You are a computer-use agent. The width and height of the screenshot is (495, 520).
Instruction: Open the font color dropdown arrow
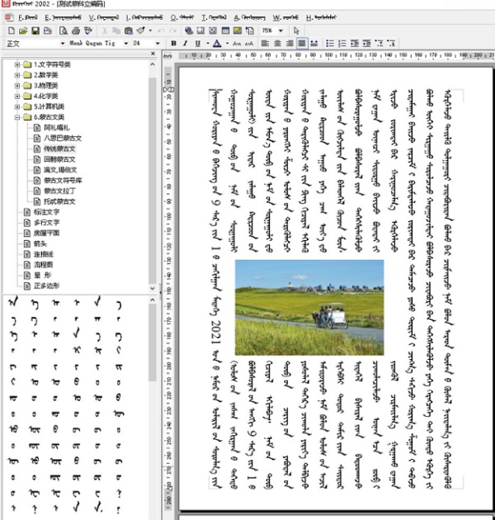tap(227, 44)
